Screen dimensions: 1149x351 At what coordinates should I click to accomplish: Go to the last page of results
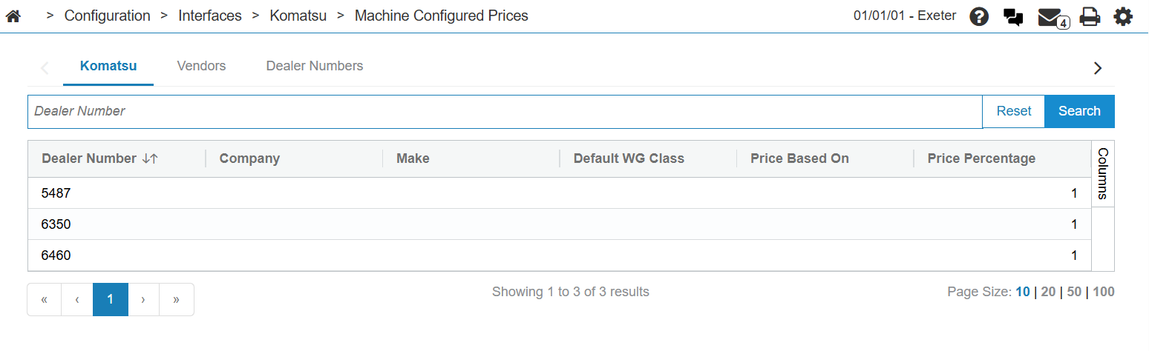pyautogui.click(x=176, y=299)
